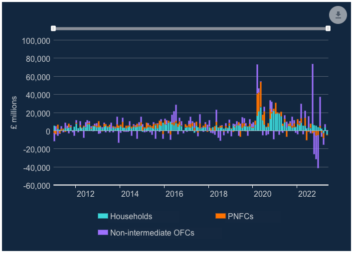This screenshot has height=254, width=353.
Task: Click the 100,000 y-axis label
Action: pyautogui.click(x=36, y=40)
